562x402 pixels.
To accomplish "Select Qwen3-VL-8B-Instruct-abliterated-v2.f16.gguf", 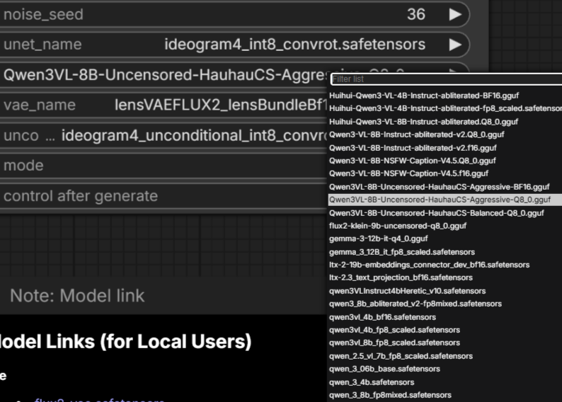I will (445, 148).
